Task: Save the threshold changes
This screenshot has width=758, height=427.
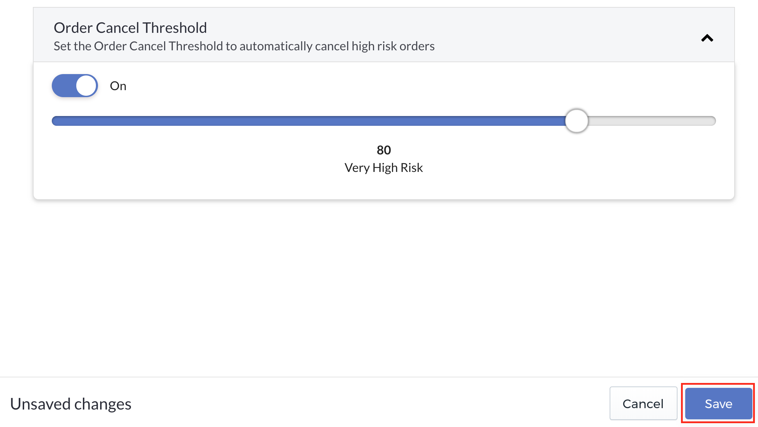Action: click(718, 404)
